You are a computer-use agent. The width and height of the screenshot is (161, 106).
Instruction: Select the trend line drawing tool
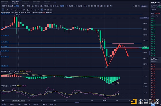coord(7,10)
